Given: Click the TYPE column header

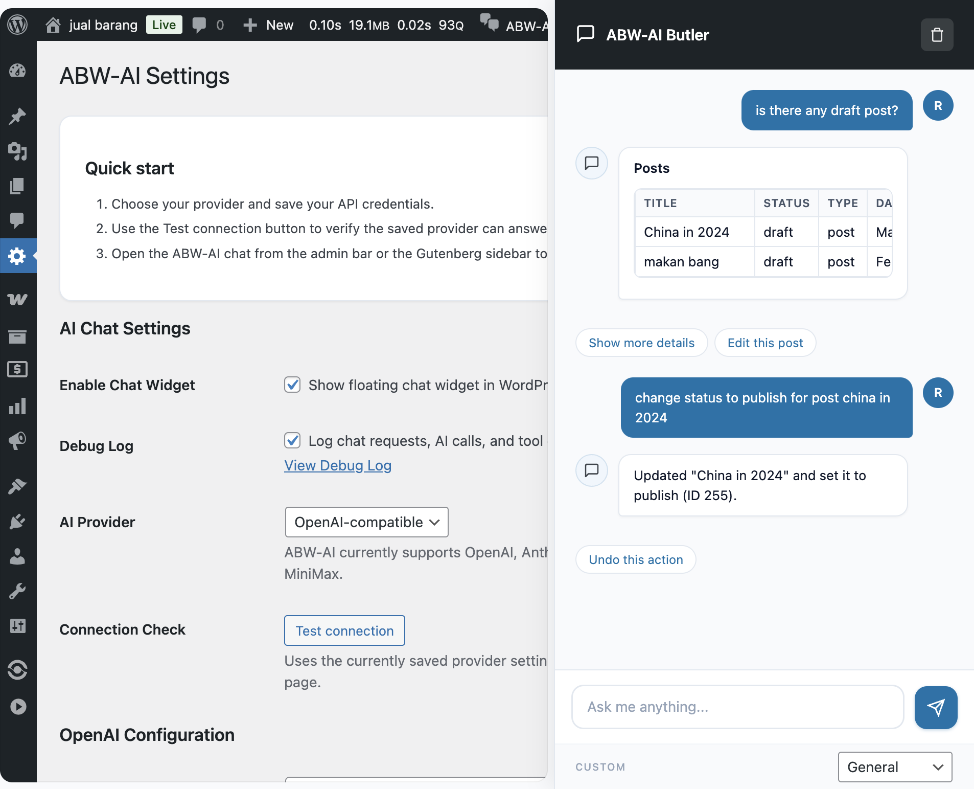Looking at the screenshot, I should pos(843,203).
